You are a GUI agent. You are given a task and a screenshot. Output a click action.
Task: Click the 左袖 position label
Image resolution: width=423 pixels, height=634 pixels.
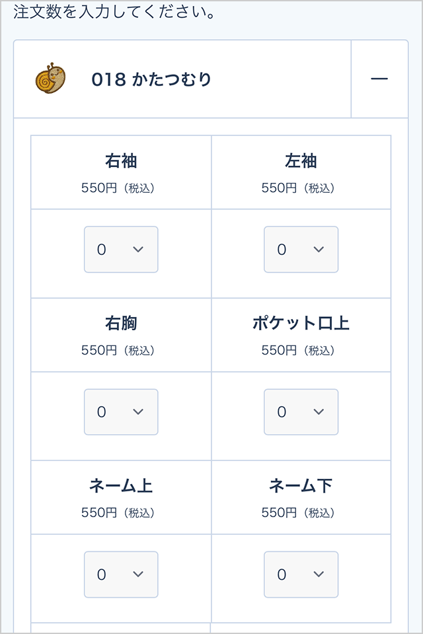pos(301,161)
